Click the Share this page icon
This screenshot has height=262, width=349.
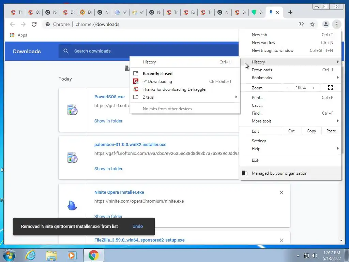301,24
